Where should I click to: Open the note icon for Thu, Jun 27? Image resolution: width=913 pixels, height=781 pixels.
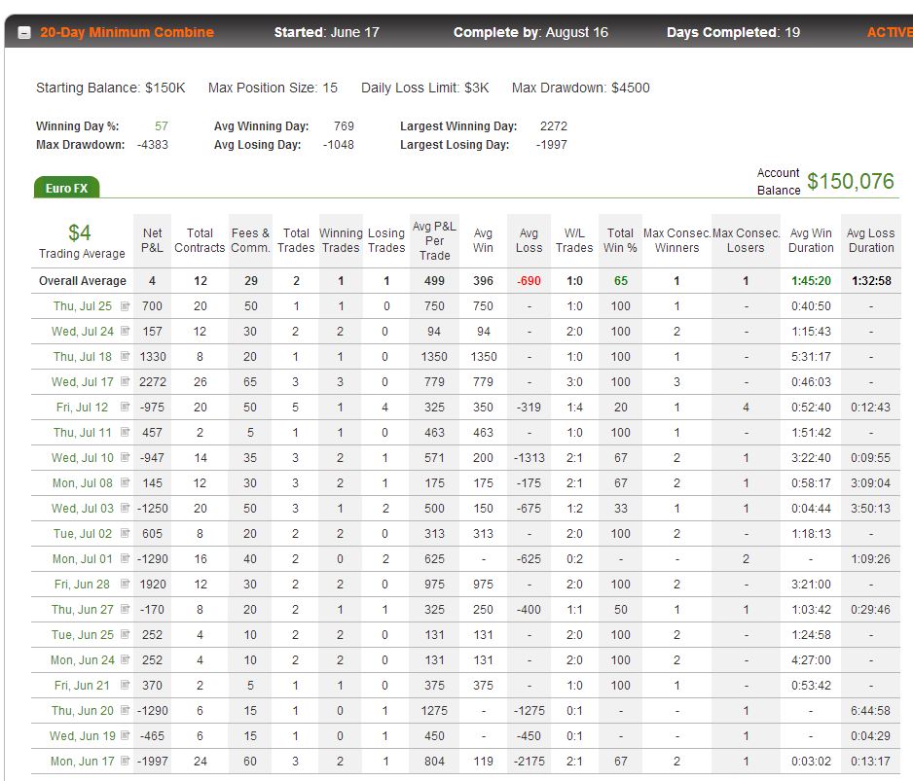(x=125, y=609)
